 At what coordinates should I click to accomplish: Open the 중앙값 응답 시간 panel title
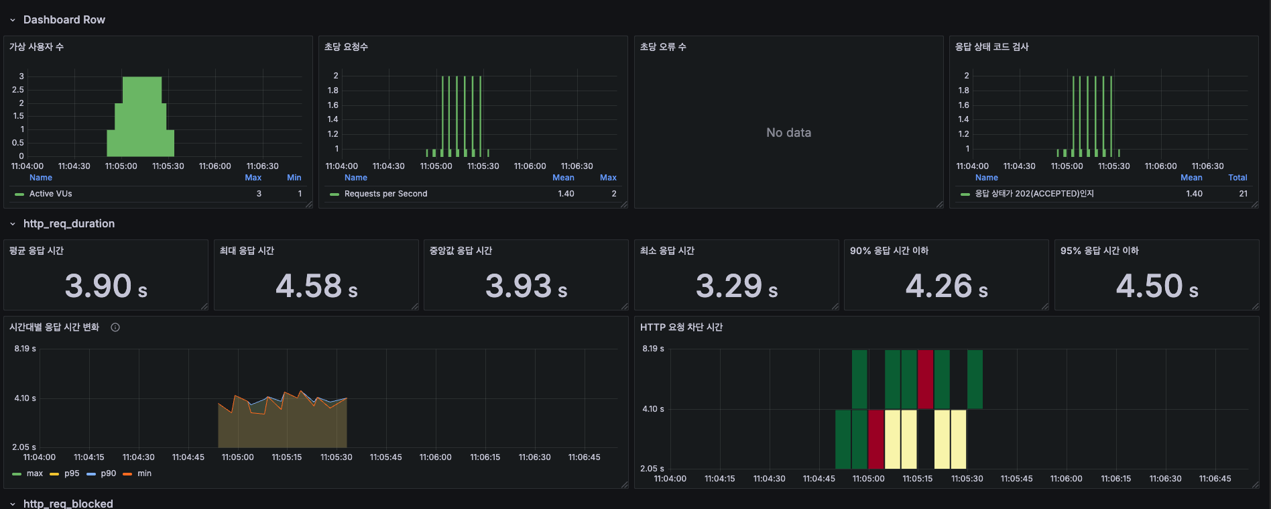coord(461,250)
